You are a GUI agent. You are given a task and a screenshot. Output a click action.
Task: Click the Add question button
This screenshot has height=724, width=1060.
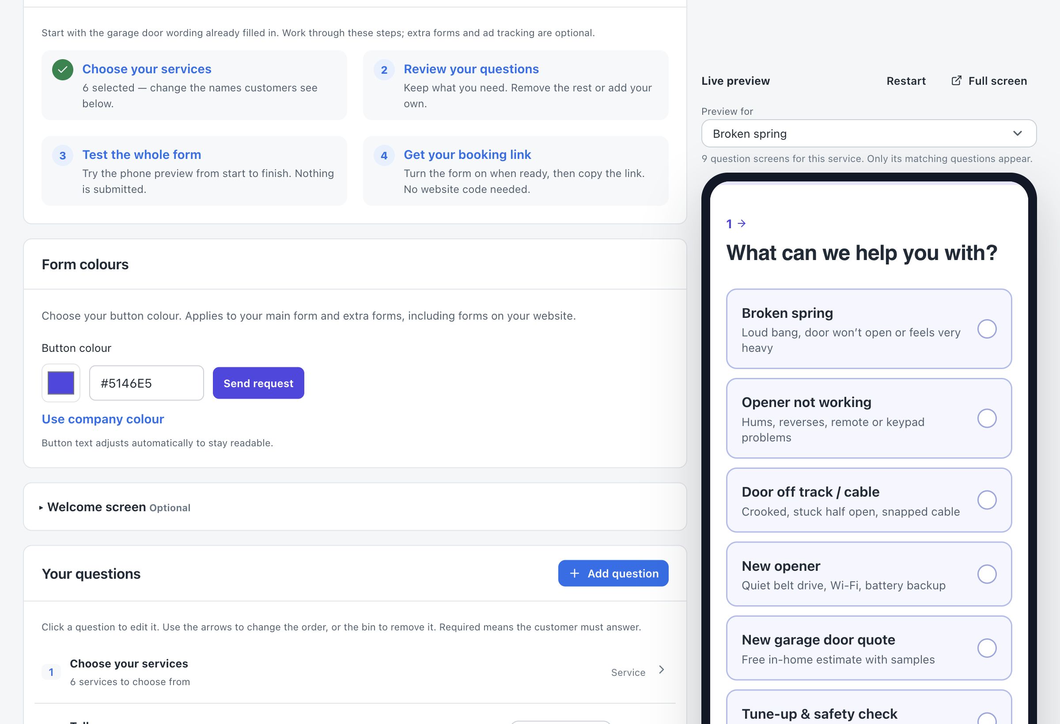point(613,573)
